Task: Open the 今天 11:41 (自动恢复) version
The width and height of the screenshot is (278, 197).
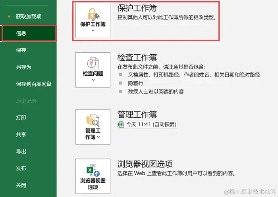Action: pyautogui.click(x=147, y=124)
